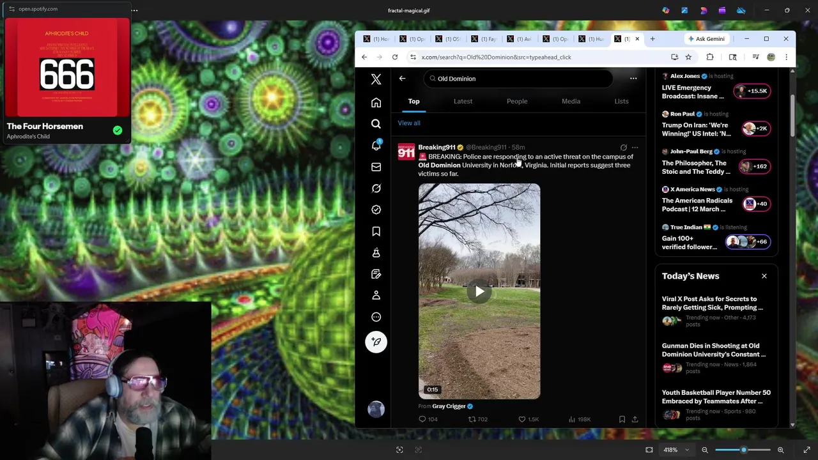This screenshot has height=460, width=818.
Task: Open Profile icon in X sidebar
Action: (x=376, y=295)
